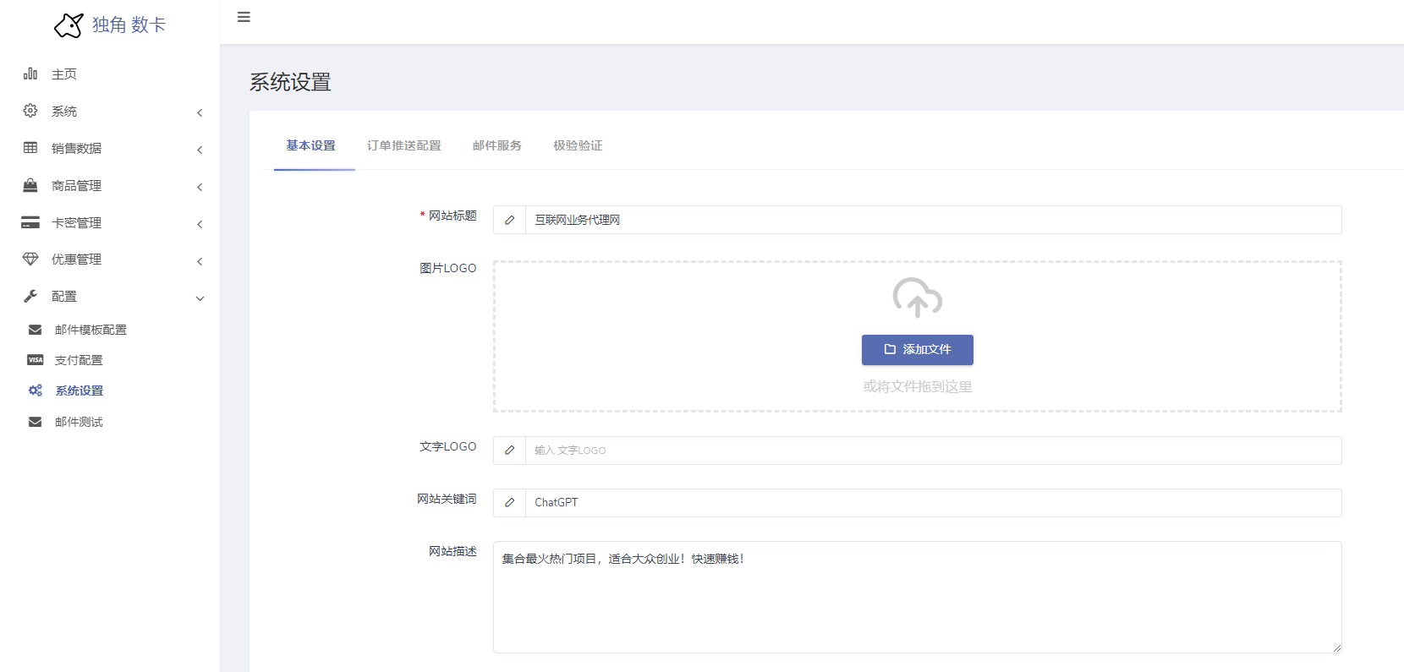Click the cloud upload icon in LOGO area
The image size is (1404, 672).
tap(917, 298)
